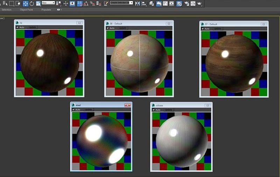280x177 pixels.
Task: Toggle Angle Snap
Action: pos(86,3)
